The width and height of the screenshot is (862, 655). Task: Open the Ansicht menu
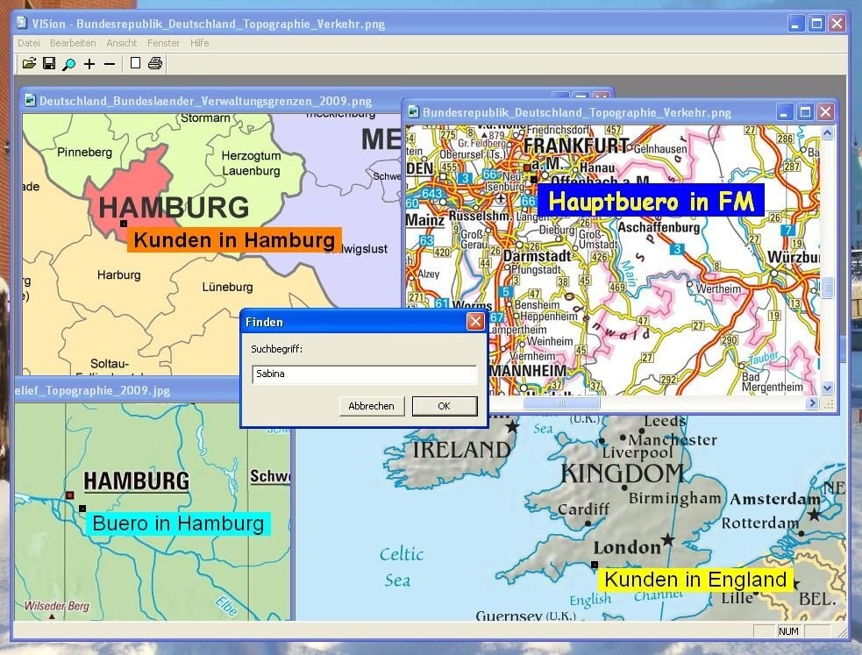[x=122, y=43]
